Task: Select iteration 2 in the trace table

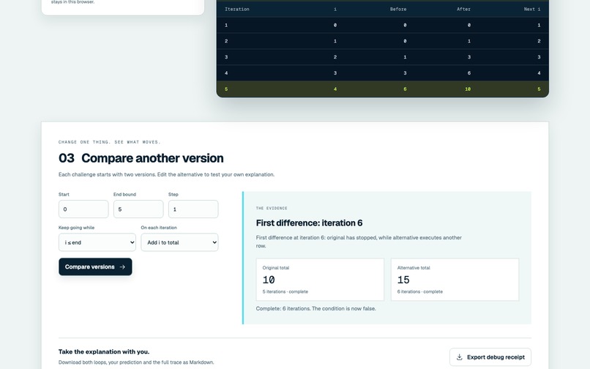Action: click(x=383, y=41)
